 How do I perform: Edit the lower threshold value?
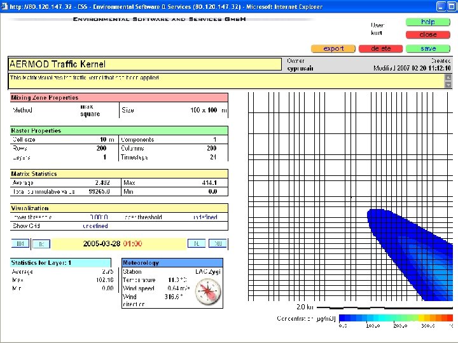point(99,217)
